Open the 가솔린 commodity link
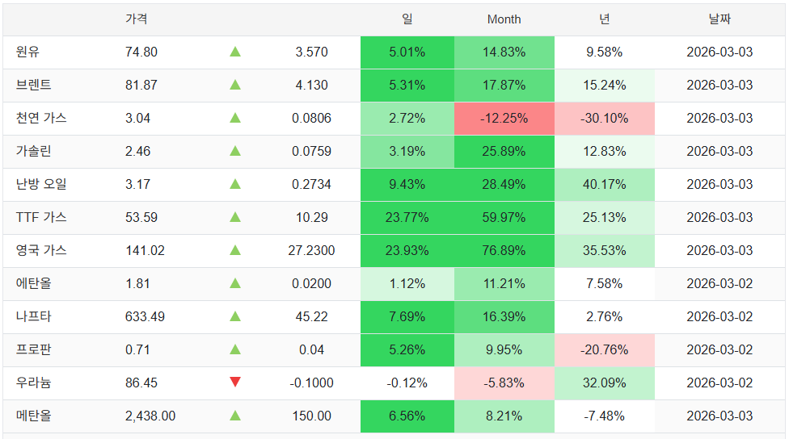Screen dimensions: 789x439 click(x=33, y=151)
